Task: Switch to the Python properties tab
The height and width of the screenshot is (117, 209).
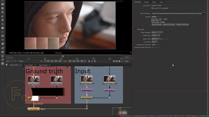Action: click(x=154, y=2)
